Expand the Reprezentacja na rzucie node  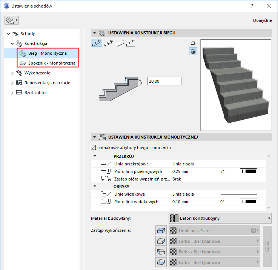coord(12,83)
